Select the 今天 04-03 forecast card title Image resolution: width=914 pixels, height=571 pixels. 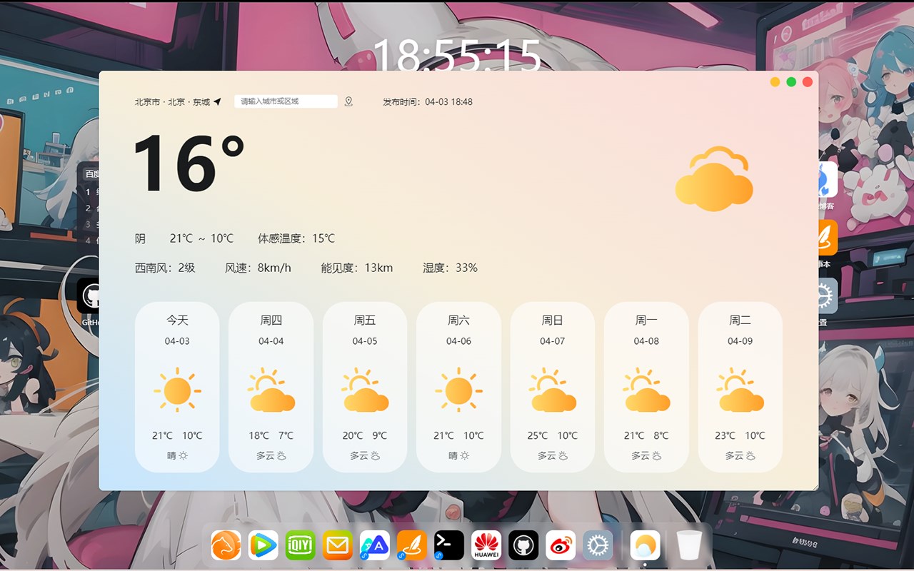[177, 320]
